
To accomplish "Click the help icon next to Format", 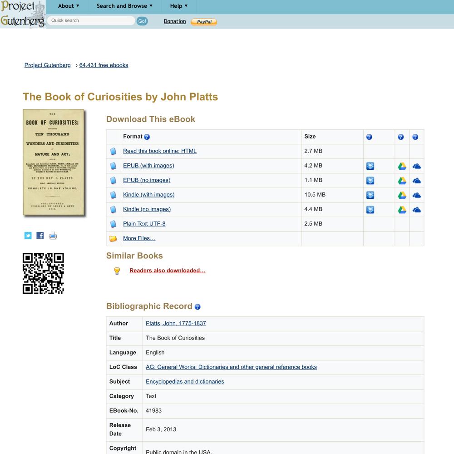I will coord(147,137).
